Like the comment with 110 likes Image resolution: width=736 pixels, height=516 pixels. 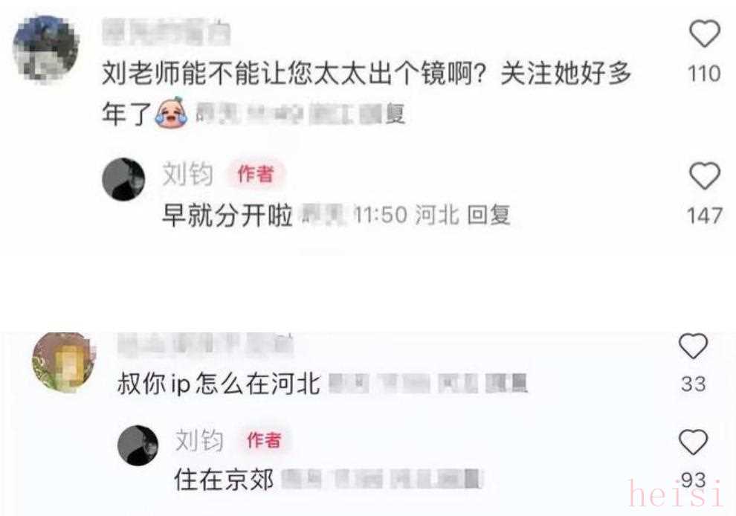click(x=704, y=33)
